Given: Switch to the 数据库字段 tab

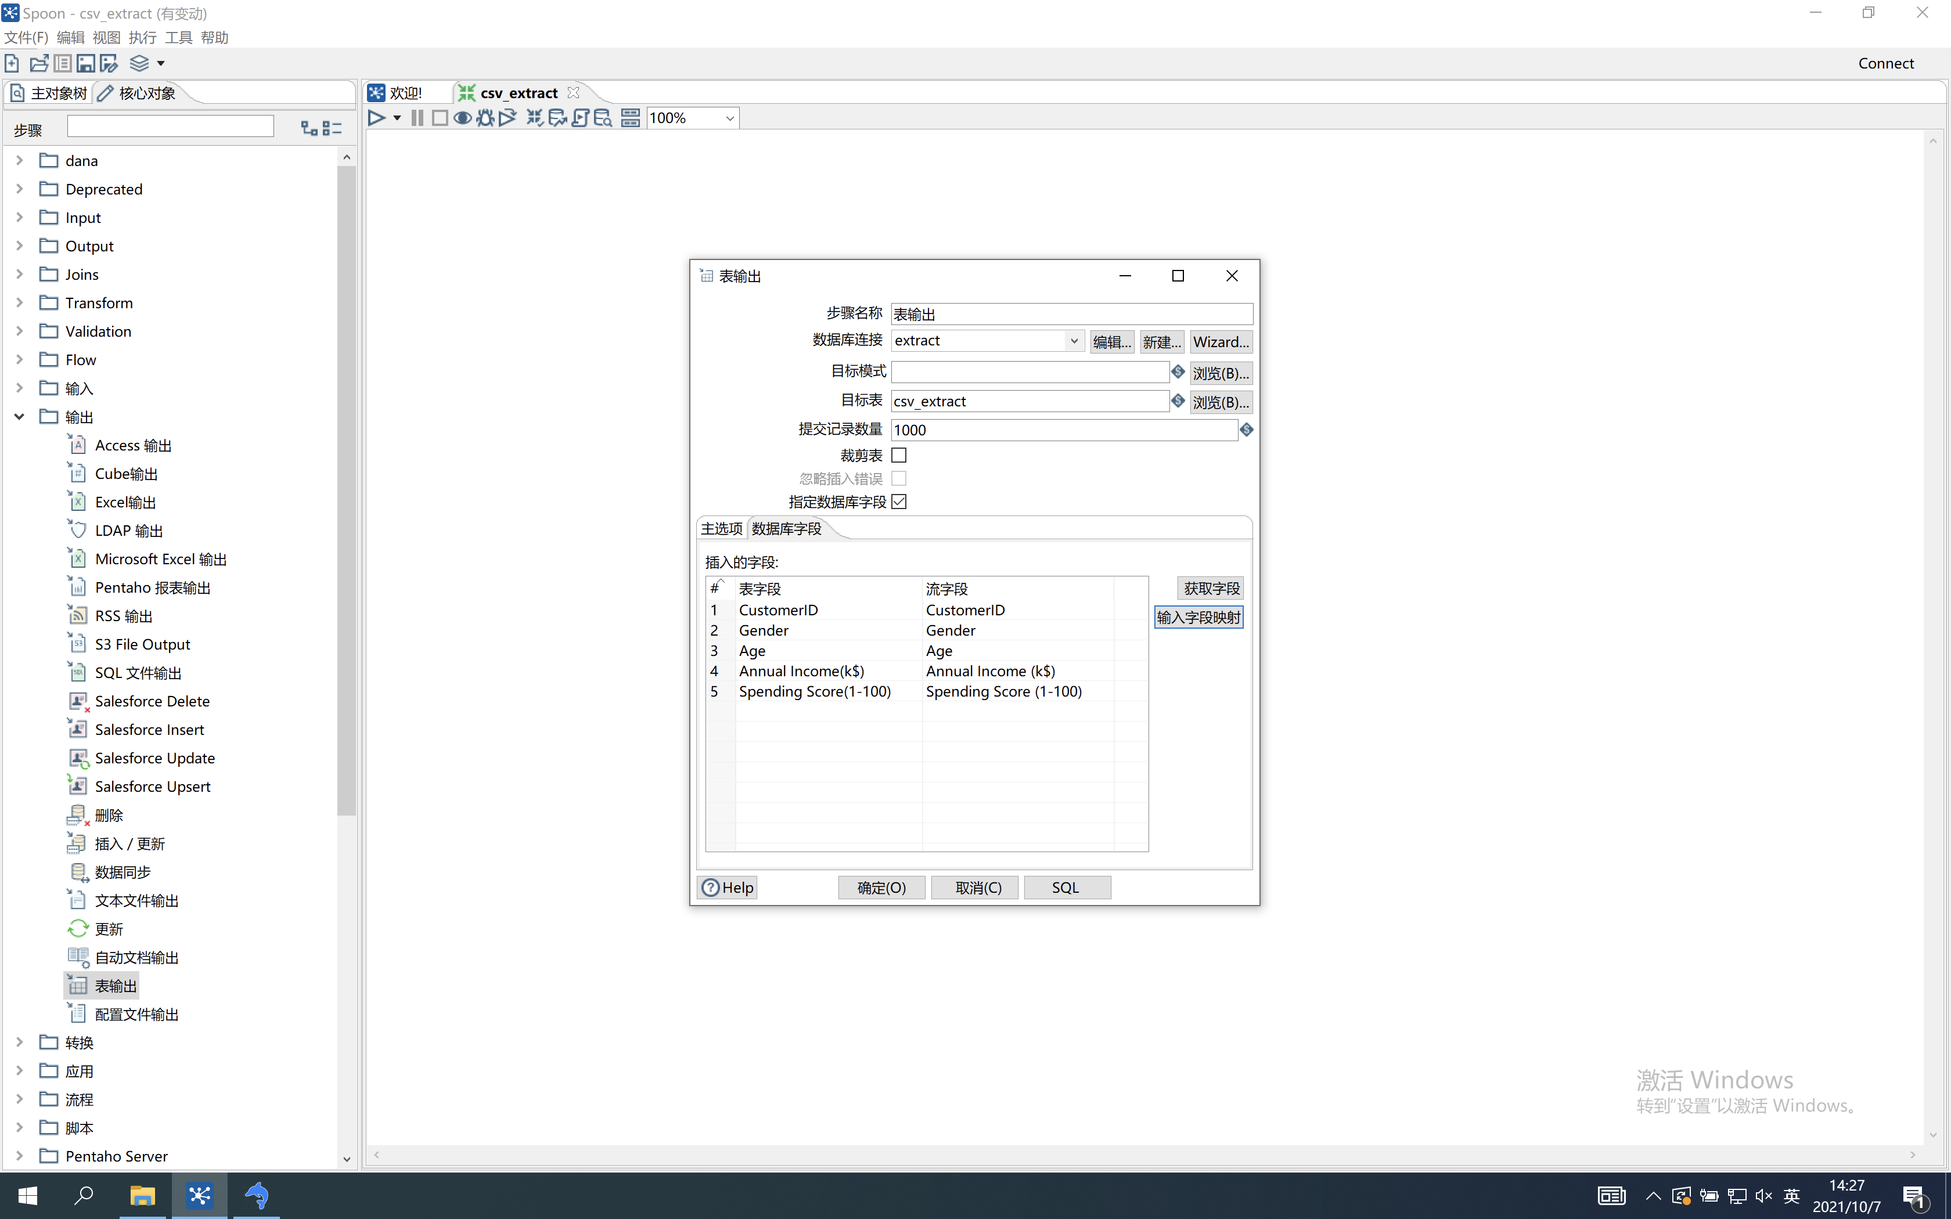Looking at the screenshot, I should click(787, 528).
